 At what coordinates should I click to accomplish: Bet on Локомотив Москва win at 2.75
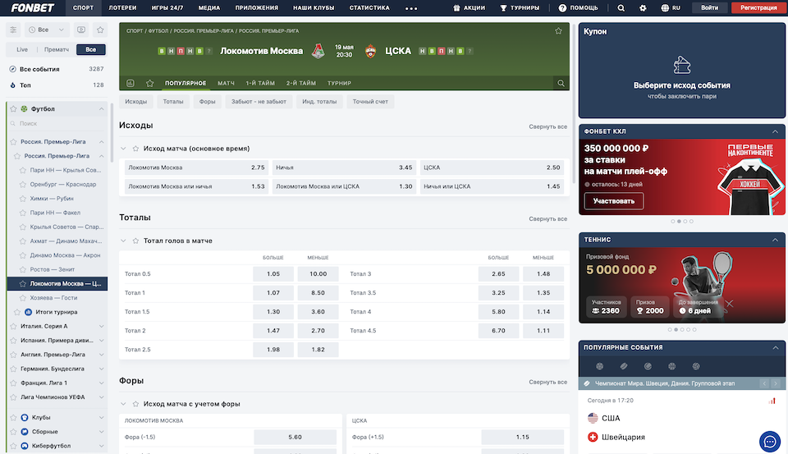(197, 167)
